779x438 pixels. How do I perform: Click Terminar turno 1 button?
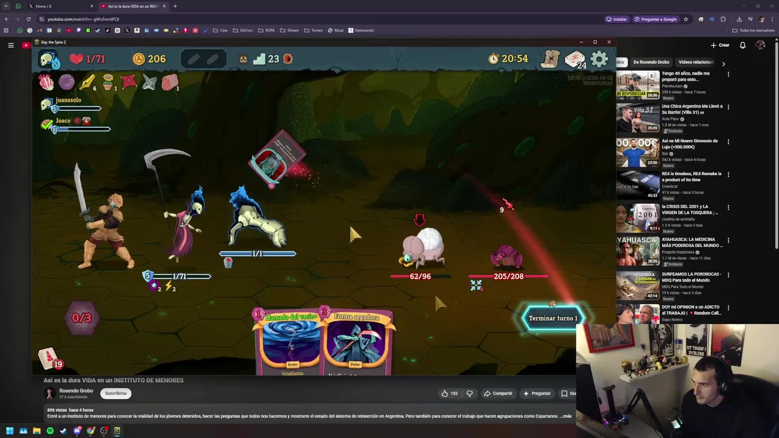tap(553, 318)
